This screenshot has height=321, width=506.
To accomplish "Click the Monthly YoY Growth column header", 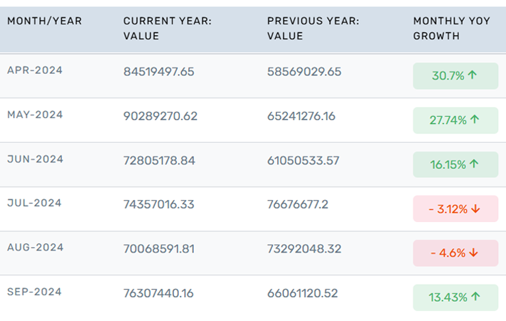I will pyautogui.click(x=451, y=28).
